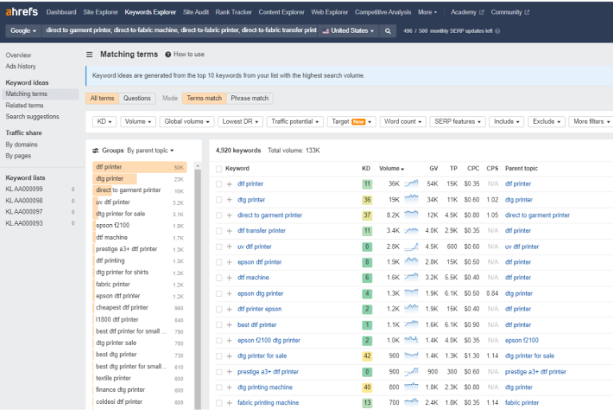Click the search magnifier button
This screenshot has height=420, width=613.
click(388, 30)
